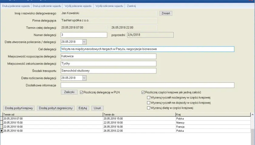Click Zamknij in the toolbar
The image size is (255, 145).
pyautogui.click(x=131, y=6)
